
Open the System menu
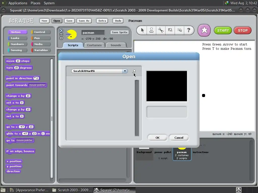point(49,3)
